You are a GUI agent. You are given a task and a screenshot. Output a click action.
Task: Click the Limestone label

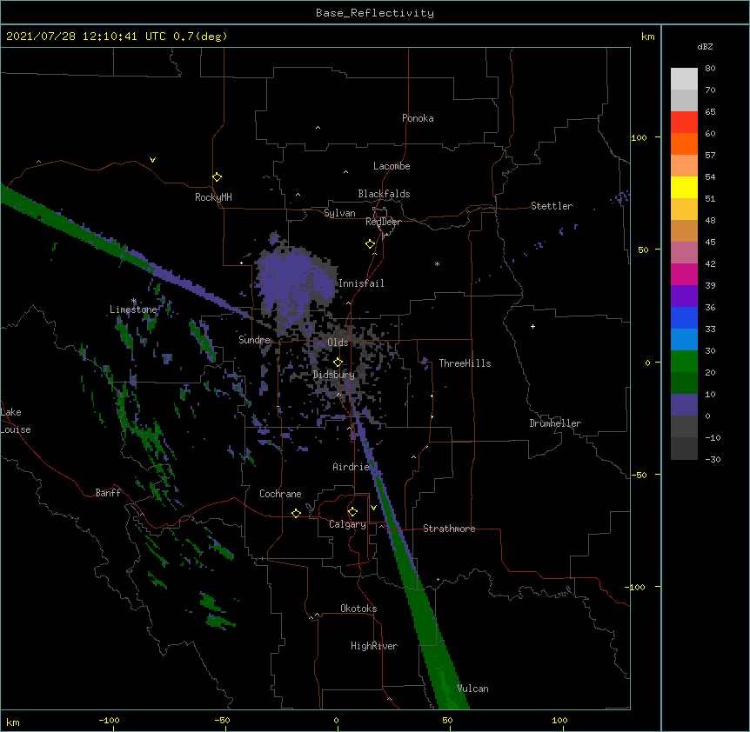coord(133,309)
